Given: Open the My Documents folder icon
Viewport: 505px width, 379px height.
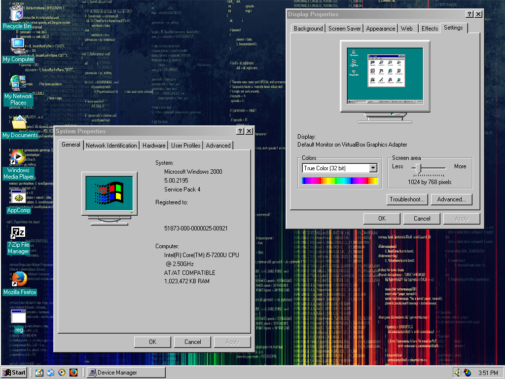Looking at the screenshot, I should [x=19, y=122].
